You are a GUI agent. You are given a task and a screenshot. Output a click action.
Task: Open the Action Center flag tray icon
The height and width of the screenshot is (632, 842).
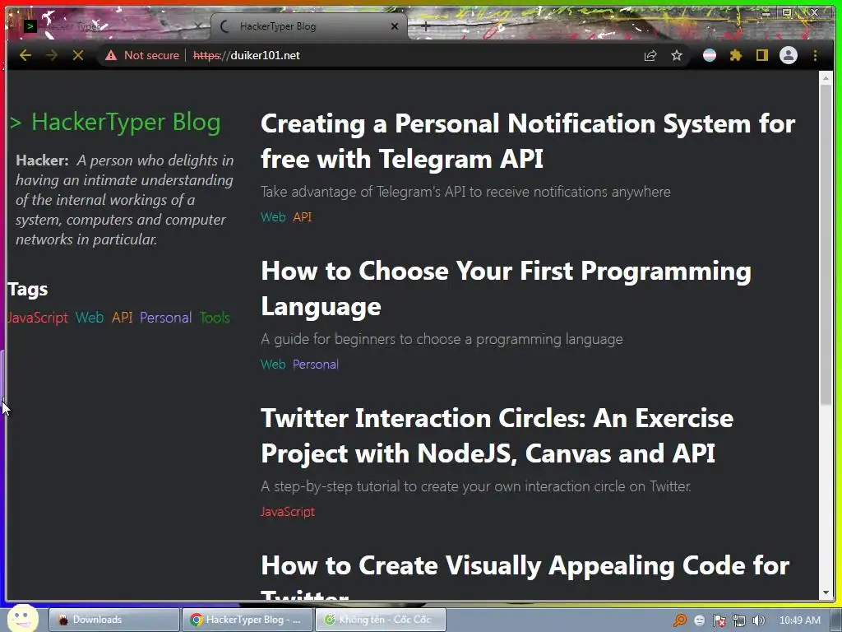tap(719, 620)
